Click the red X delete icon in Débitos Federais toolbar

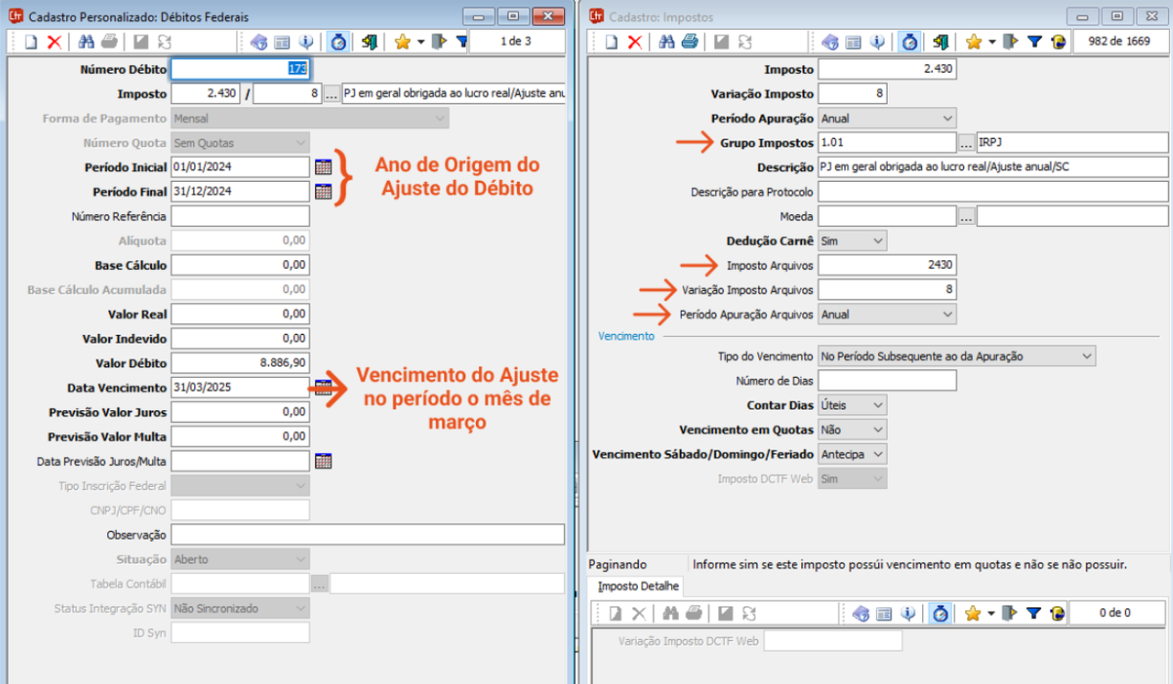pyautogui.click(x=55, y=42)
